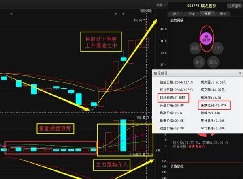Select 开盘价格:29.65 entry
The height and width of the screenshot is (179, 243).
pos(172,106)
